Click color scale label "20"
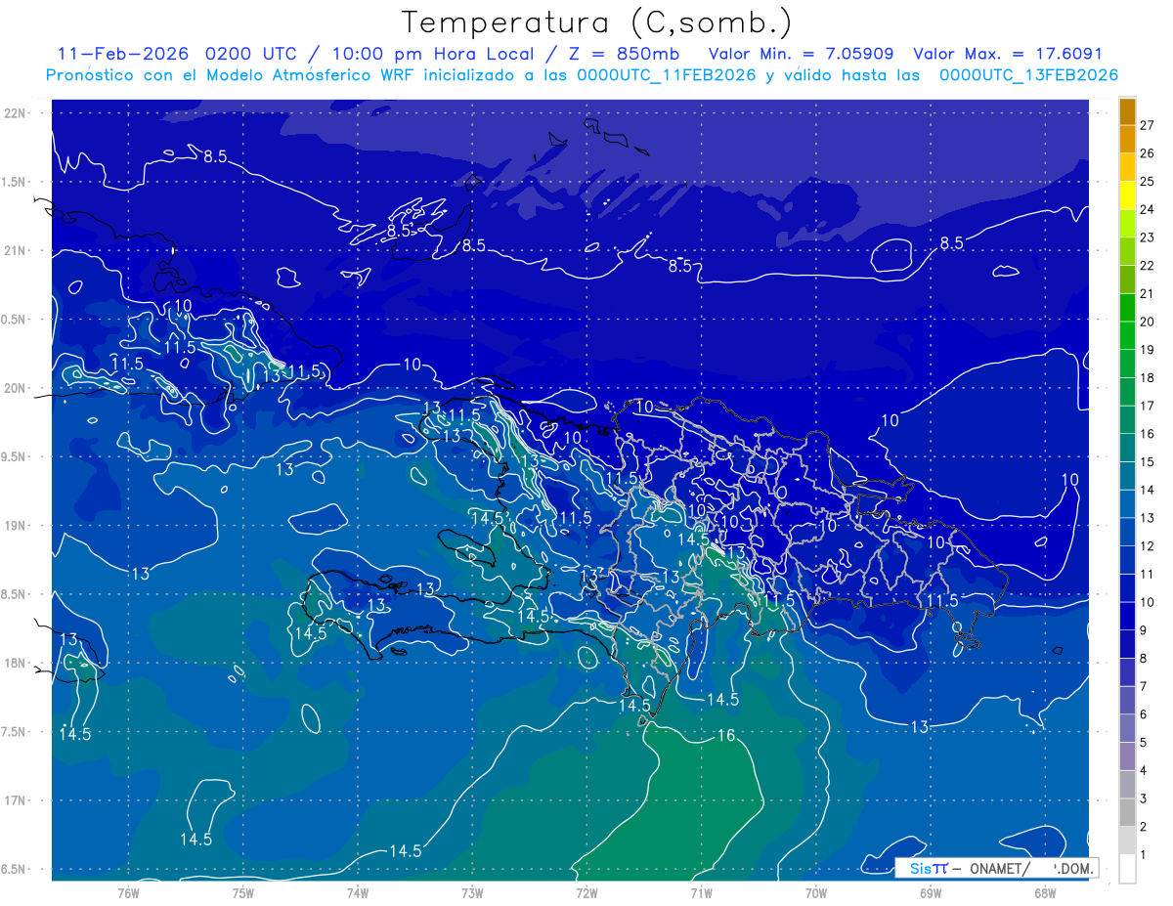Screen dimensions: 1173x906 click(x=1148, y=322)
